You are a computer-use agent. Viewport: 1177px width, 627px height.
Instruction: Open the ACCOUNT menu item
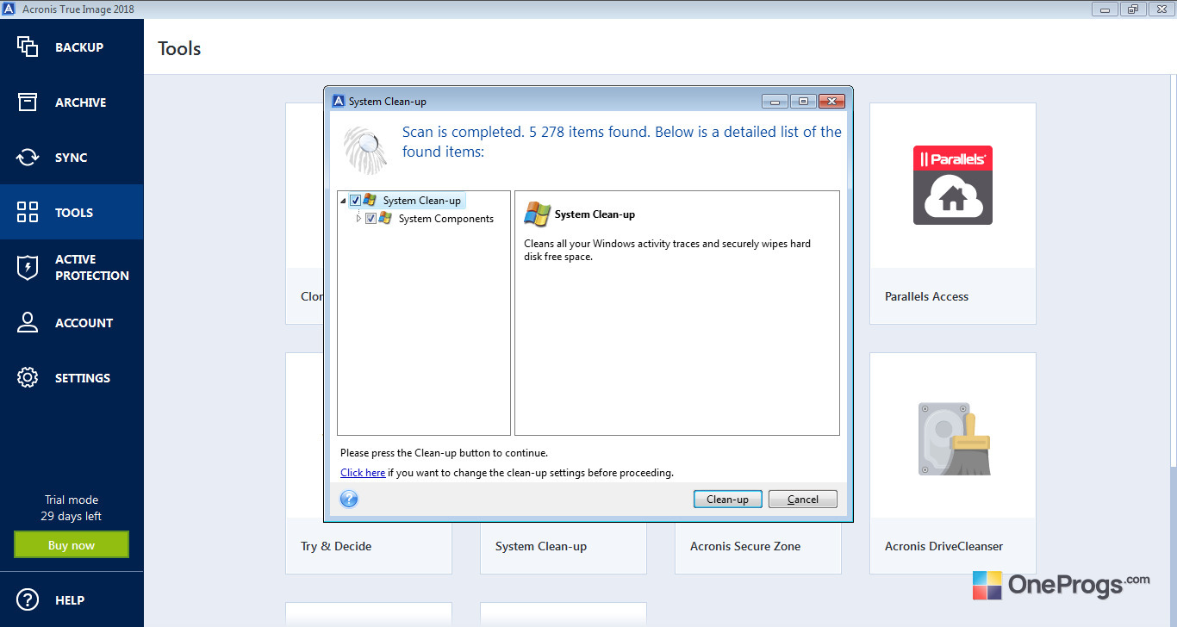coord(84,323)
